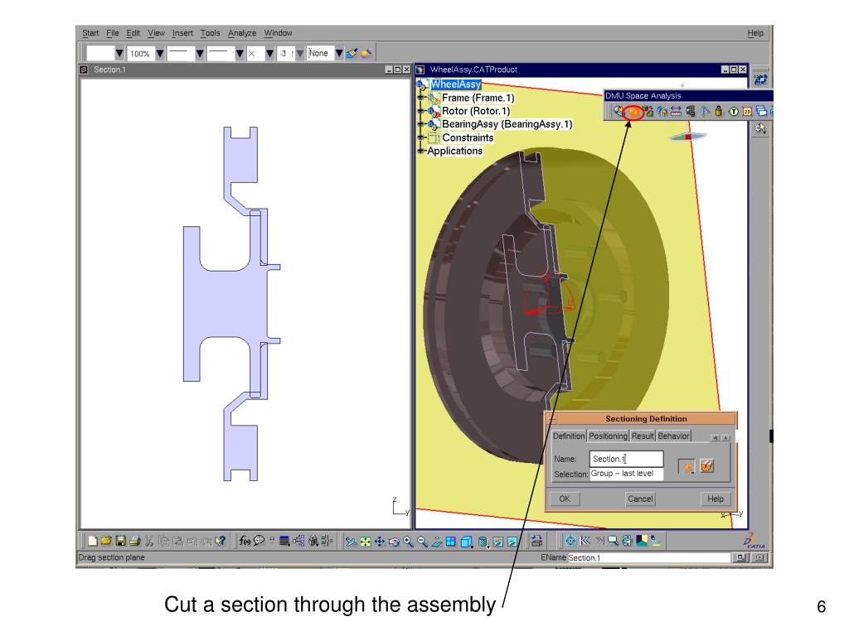Click the Selection field Group - last level
The image size is (849, 636).
click(627, 473)
